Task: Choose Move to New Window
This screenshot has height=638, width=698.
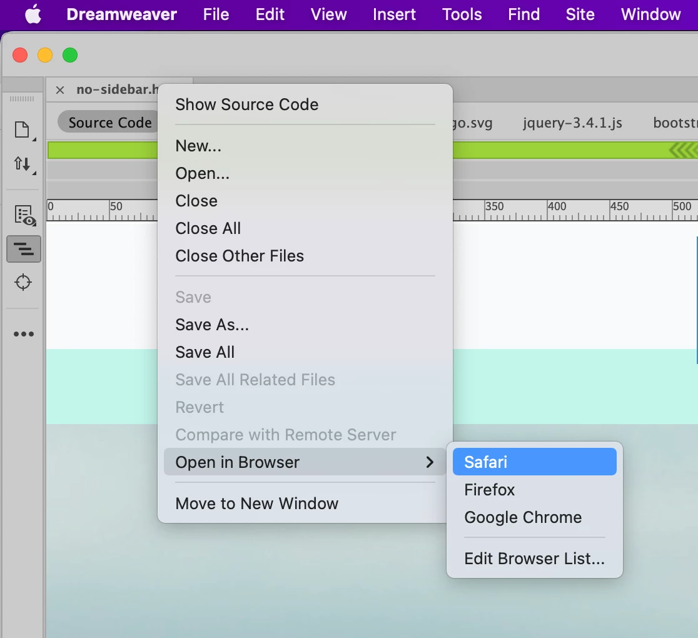Action: click(305, 504)
